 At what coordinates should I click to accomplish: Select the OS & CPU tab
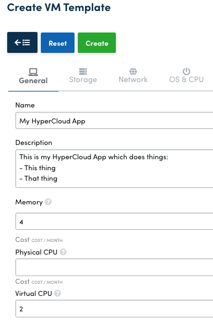[x=187, y=79]
